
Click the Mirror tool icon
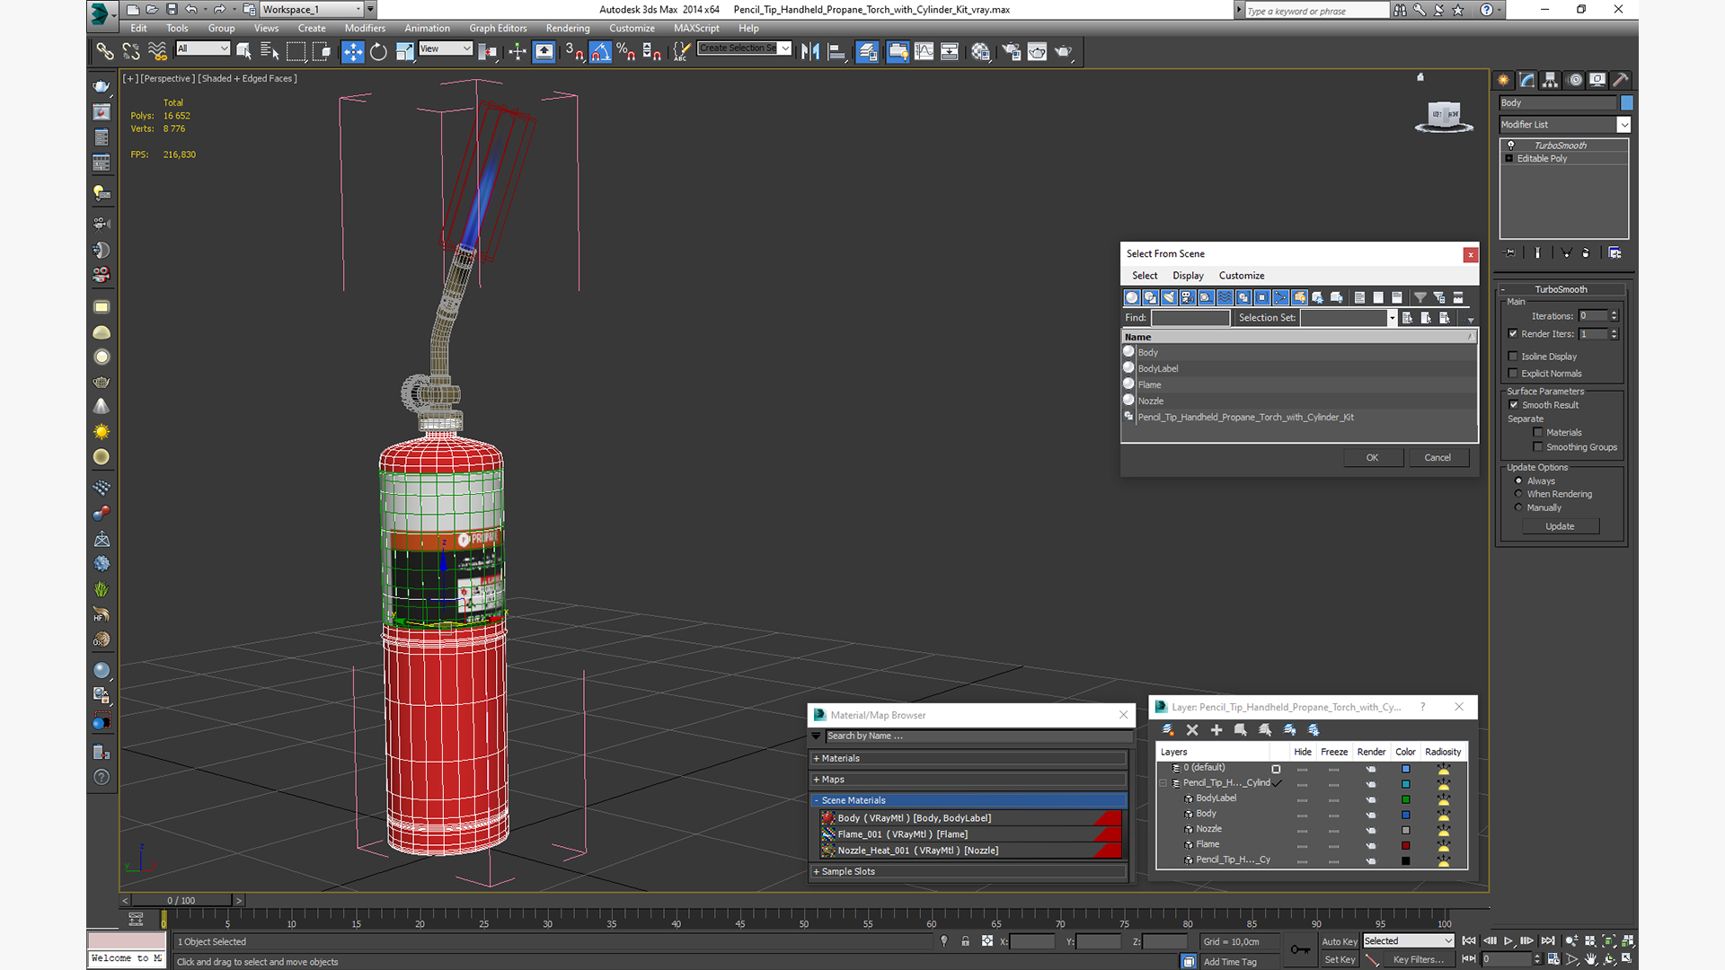pos(810,51)
